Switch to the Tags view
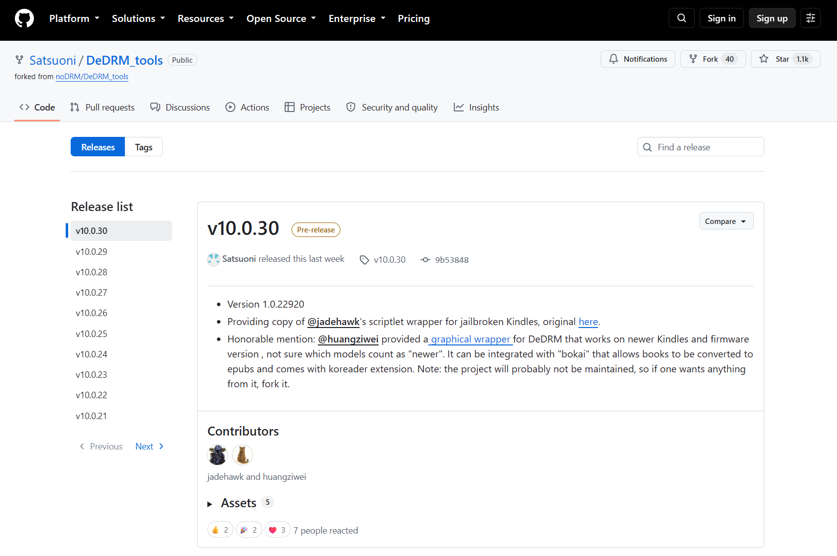Image resolution: width=837 pixels, height=556 pixels. click(x=144, y=147)
